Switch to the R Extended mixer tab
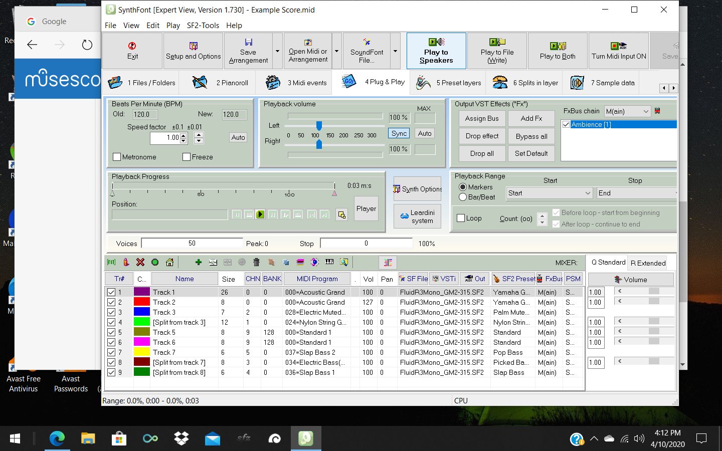The height and width of the screenshot is (451, 722). 648,263
